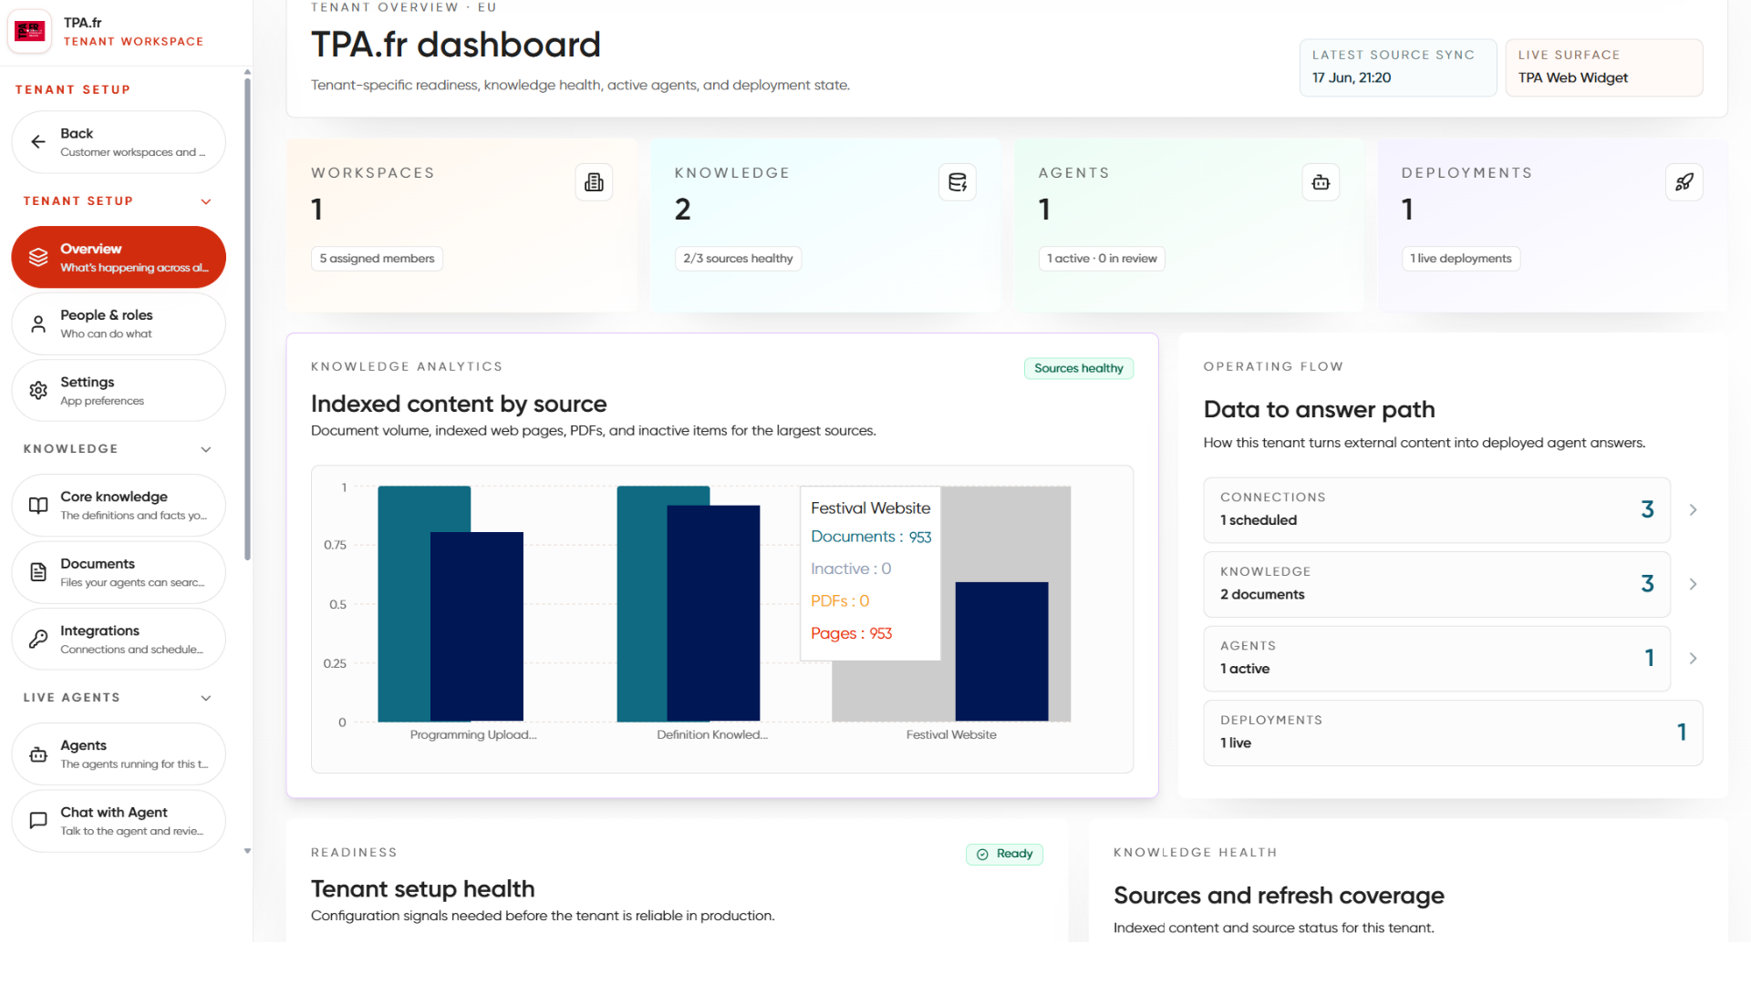Click the TPA.fr tenant logo icon
1751x984 pixels.
30,32
